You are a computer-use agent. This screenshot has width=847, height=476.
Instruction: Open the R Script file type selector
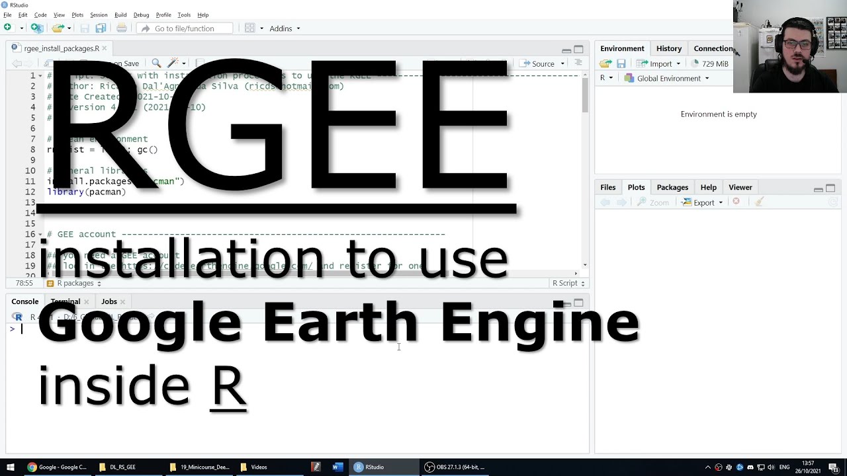pyautogui.click(x=568, y=283)
